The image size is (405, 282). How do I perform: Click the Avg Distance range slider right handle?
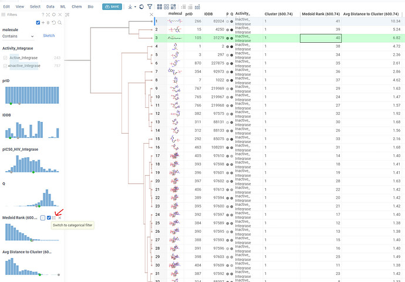[59, 275]
